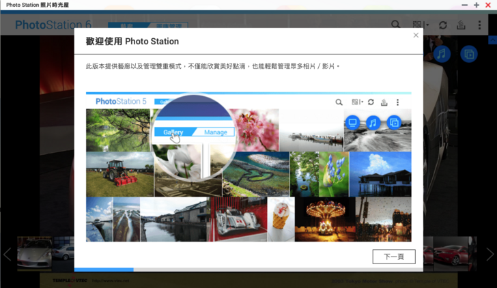Close the Photo Station welcome dialog
Viewport: 497px width, 288px height.
[x=416, y=35]
